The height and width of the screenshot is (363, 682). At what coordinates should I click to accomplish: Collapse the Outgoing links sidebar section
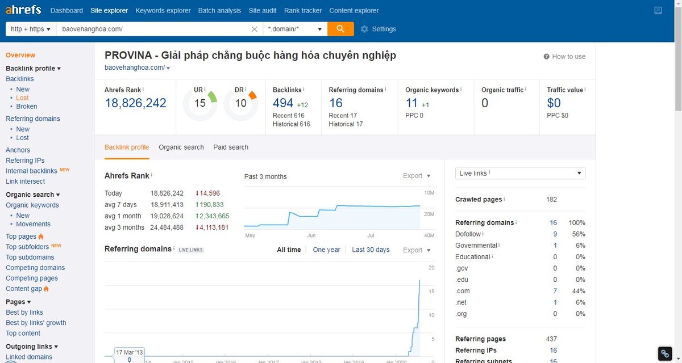(32, 347)
